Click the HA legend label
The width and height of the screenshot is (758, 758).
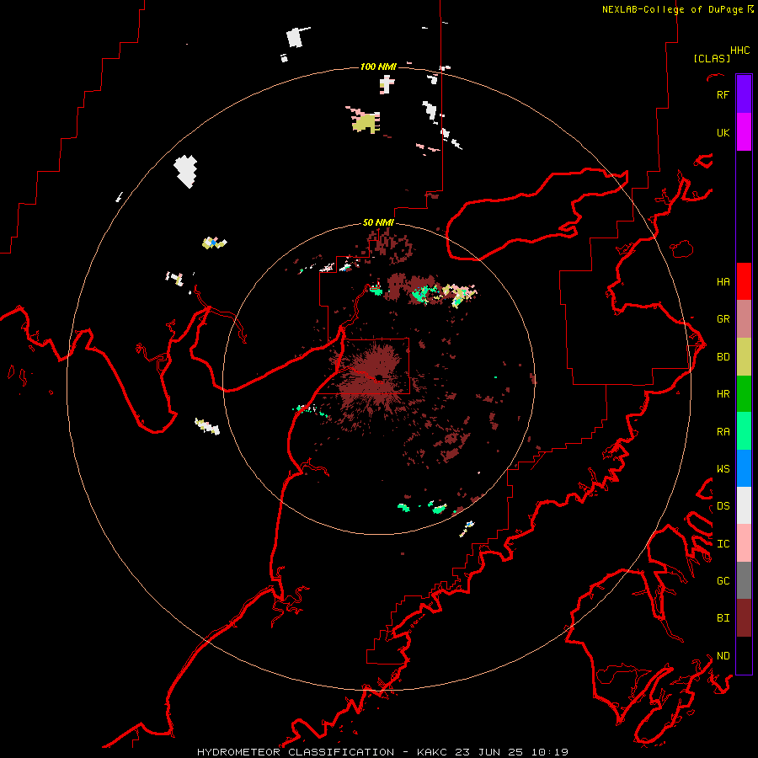[723, 281]
